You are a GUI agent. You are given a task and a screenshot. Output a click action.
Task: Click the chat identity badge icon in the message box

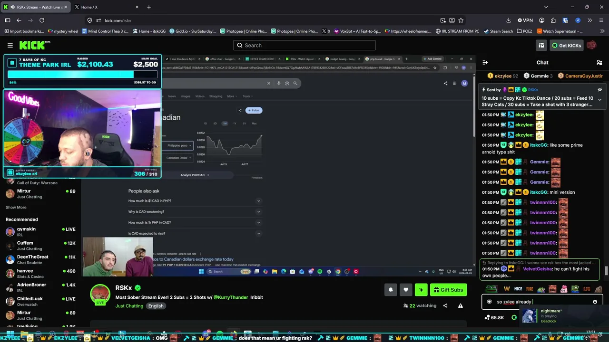tap(489, 302)
